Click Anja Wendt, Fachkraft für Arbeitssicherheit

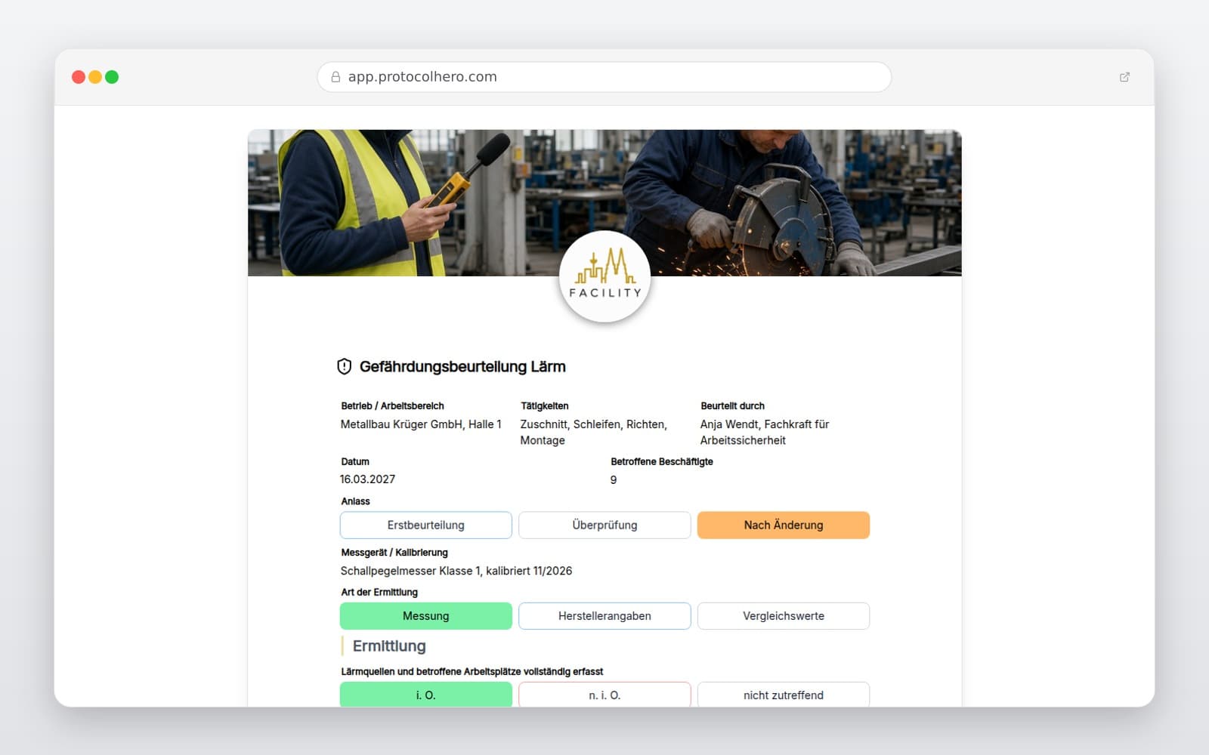coord(765,433)
